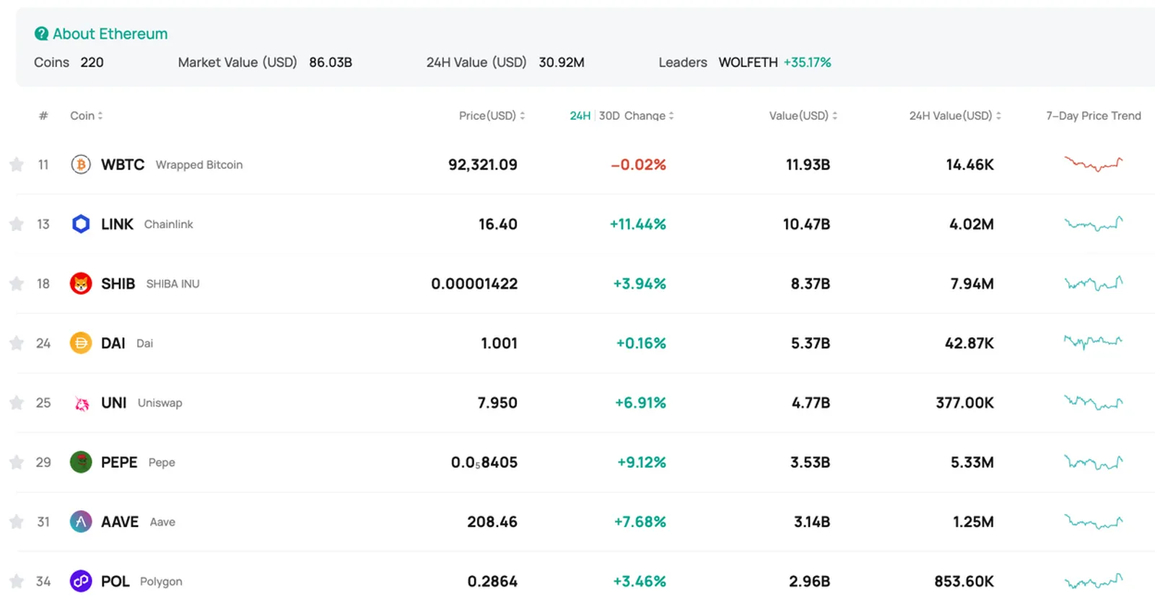
Task: View AAVE 7-day price trend chart
Action: pyautogui.click(x=1093, y=521)
